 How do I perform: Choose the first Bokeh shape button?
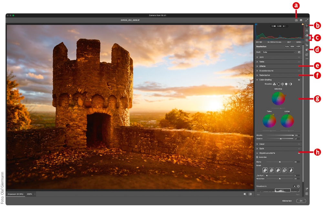pos(265,170)
